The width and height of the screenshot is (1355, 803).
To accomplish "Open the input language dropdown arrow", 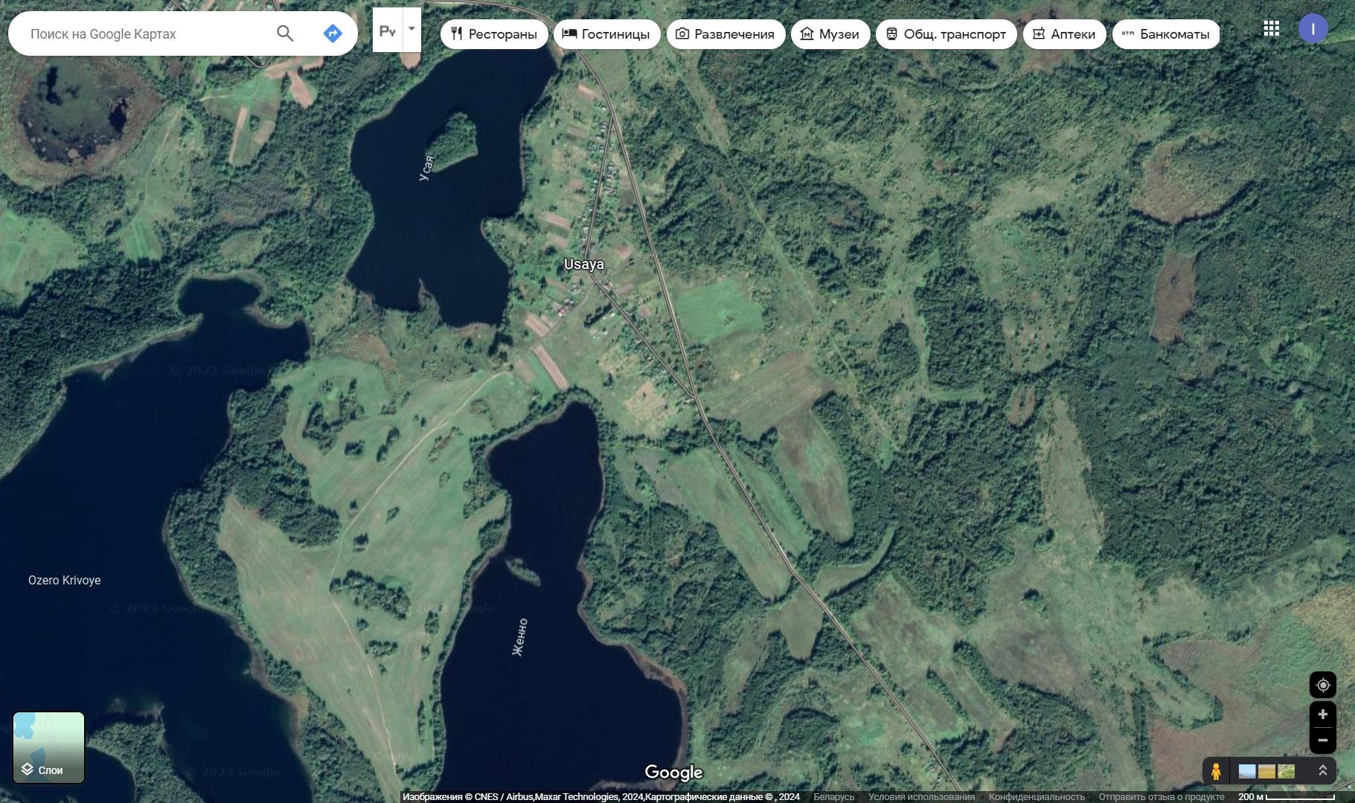I will point(411,30).
